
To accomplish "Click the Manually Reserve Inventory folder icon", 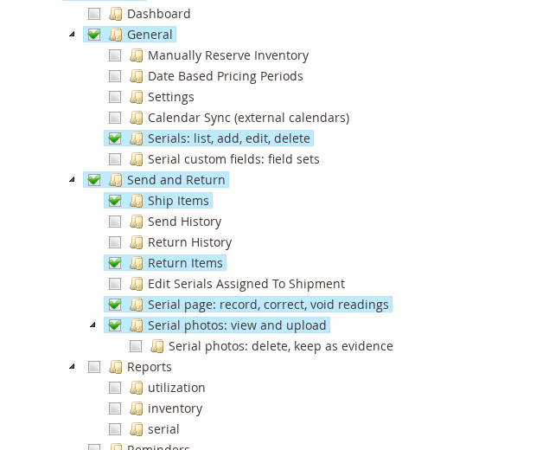I will (x=137, y=55).
